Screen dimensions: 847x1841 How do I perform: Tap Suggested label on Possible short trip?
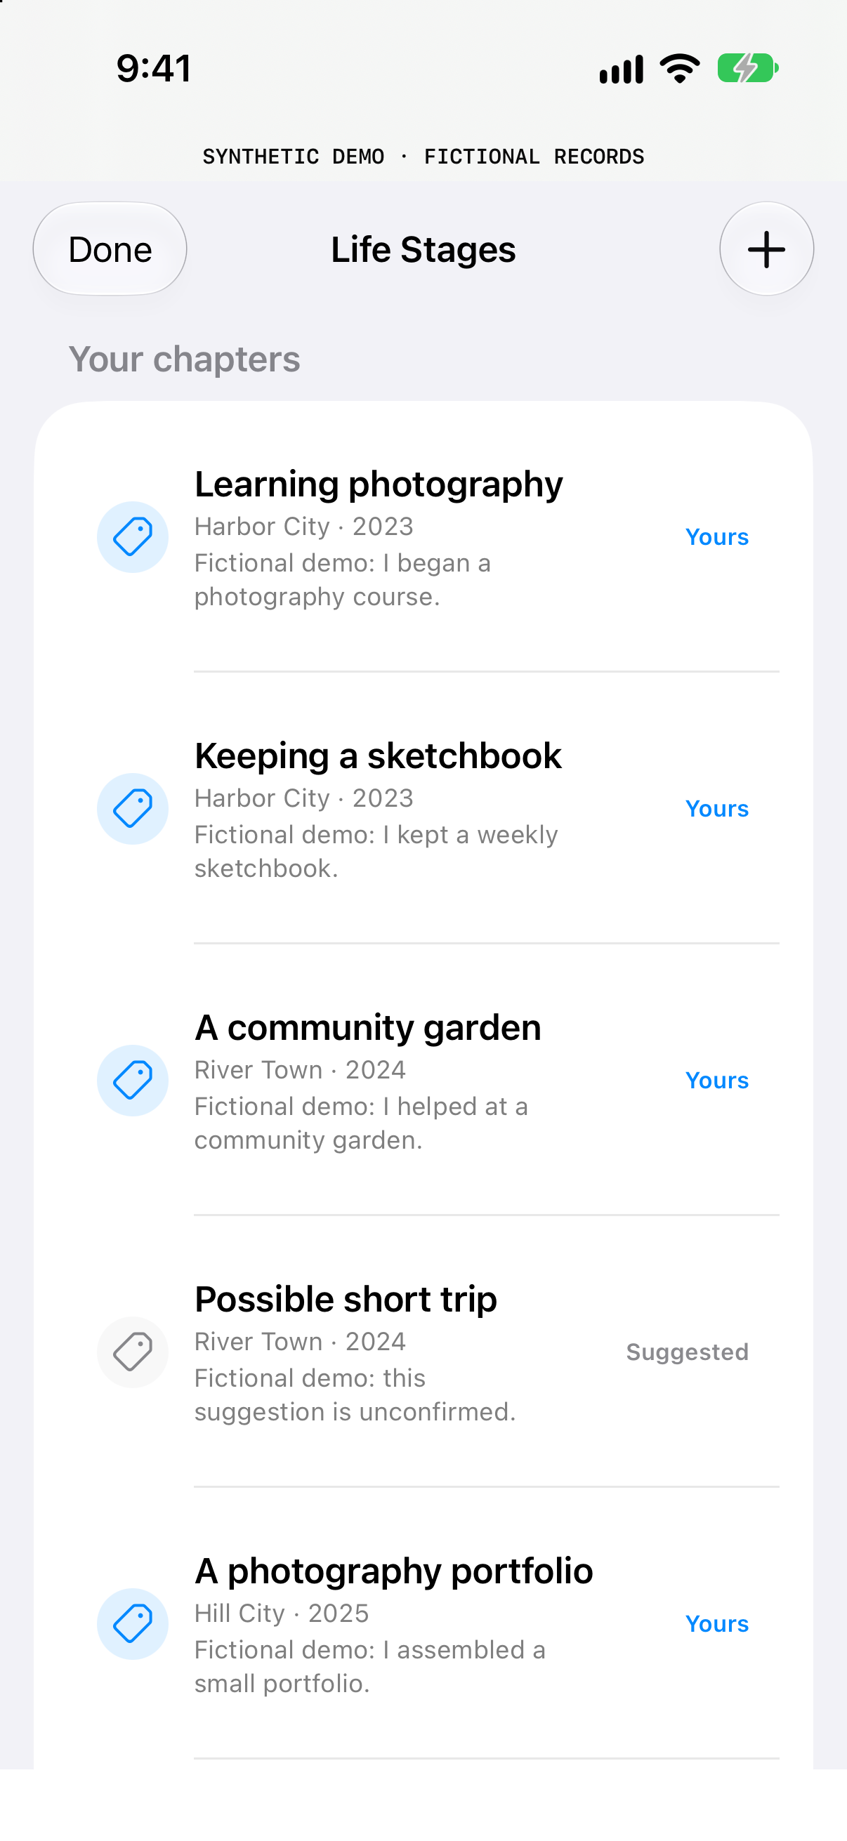tap(688, 1352)
